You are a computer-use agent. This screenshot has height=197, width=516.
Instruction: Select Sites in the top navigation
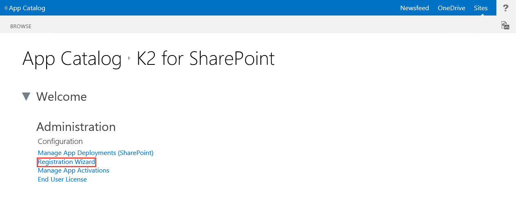(x=480, y=8)
